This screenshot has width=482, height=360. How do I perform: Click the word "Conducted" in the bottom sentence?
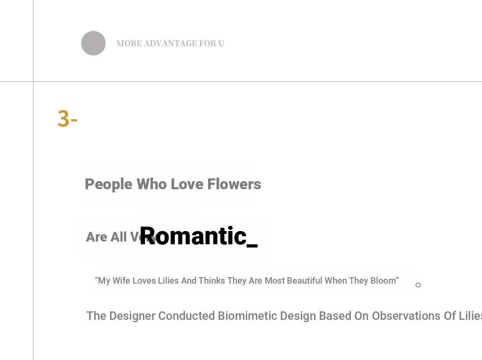coord(187,316)
